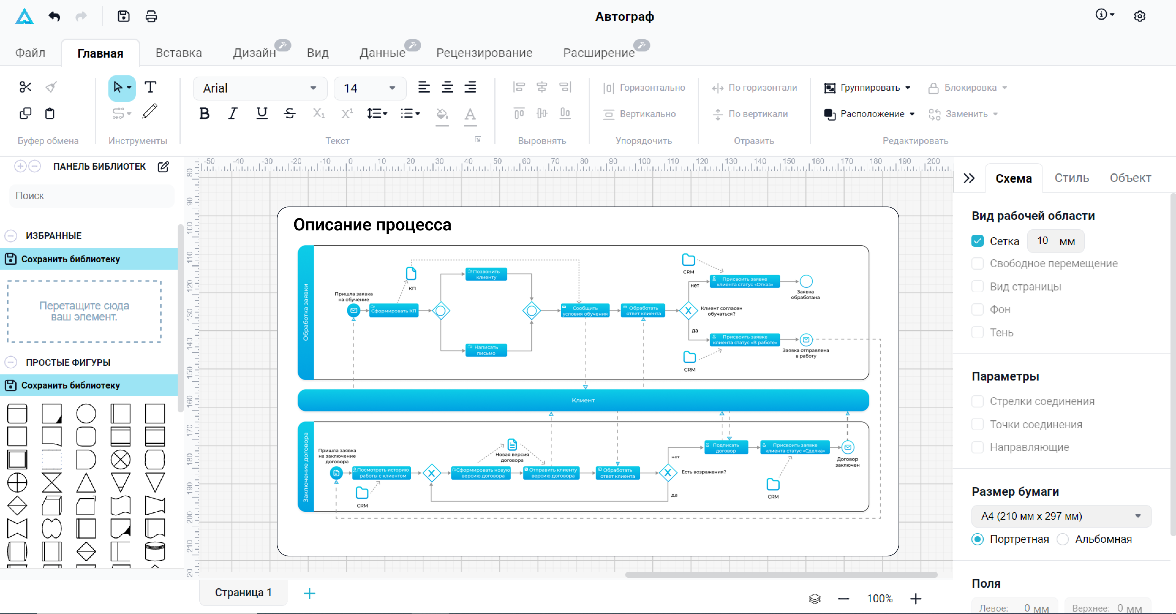The width and height of the screenshot is (1176, 614).
Task: Click the scissors cut icon
Action: click(25, 87)
